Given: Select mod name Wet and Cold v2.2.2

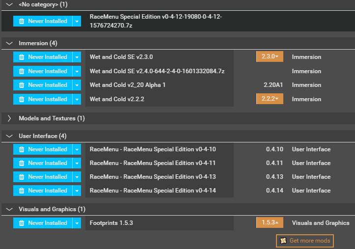Looking at the screenshot, I should [x=117, y=99].
